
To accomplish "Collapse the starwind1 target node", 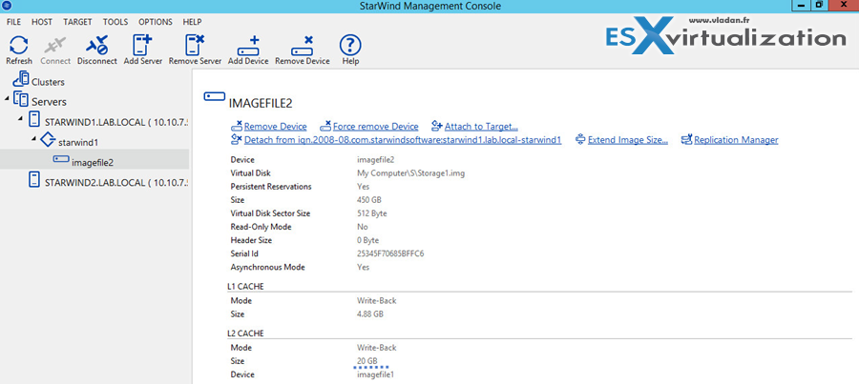I will pos(34,139).
